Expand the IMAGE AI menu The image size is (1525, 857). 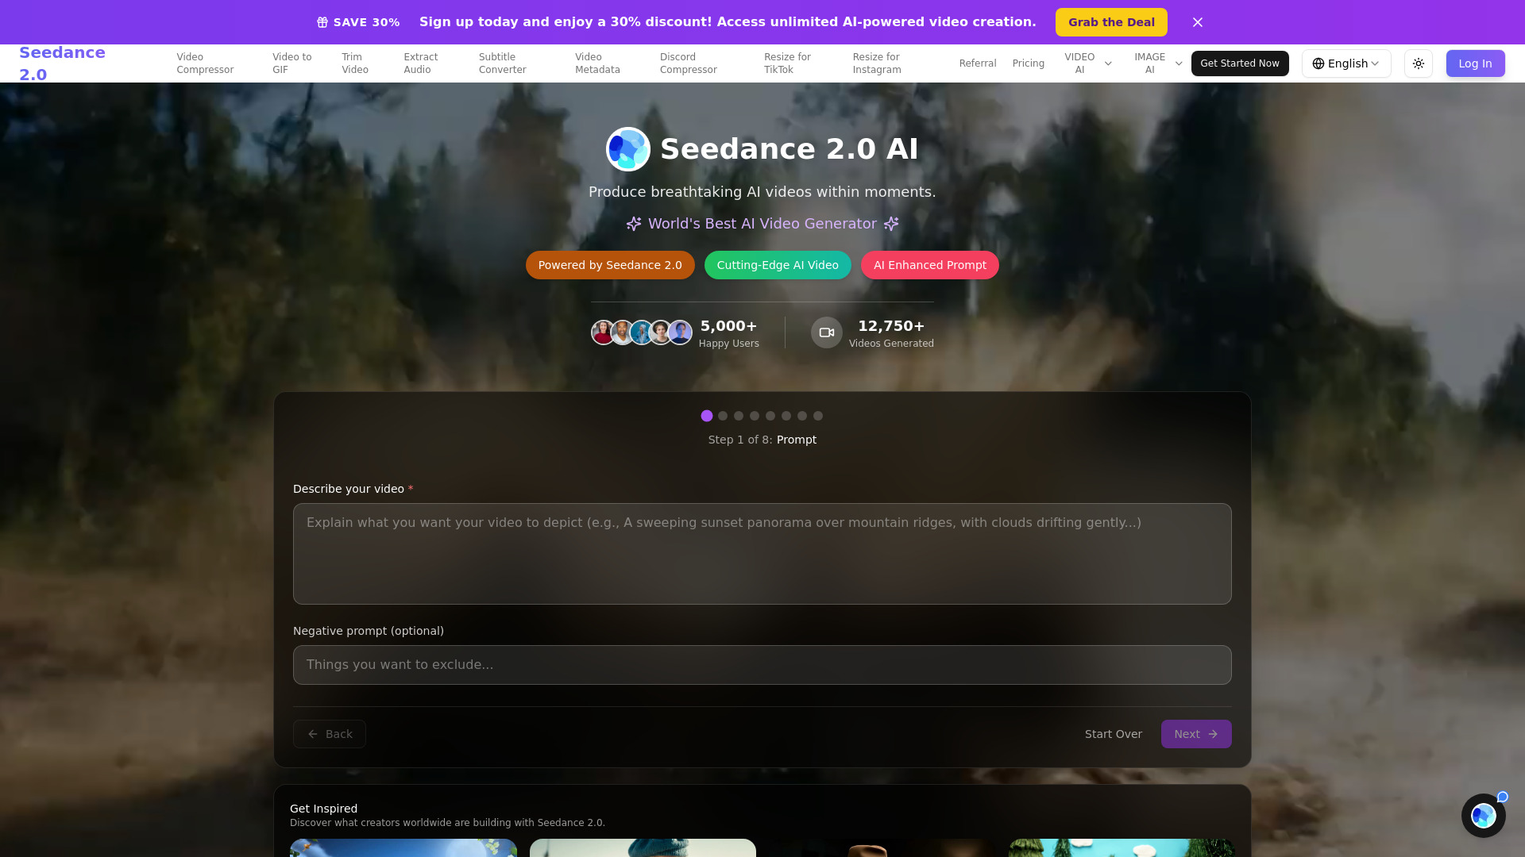click(x=1157, y=63)
